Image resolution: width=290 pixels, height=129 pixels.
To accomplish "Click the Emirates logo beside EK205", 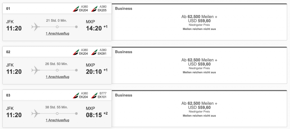I will [94, 8].
